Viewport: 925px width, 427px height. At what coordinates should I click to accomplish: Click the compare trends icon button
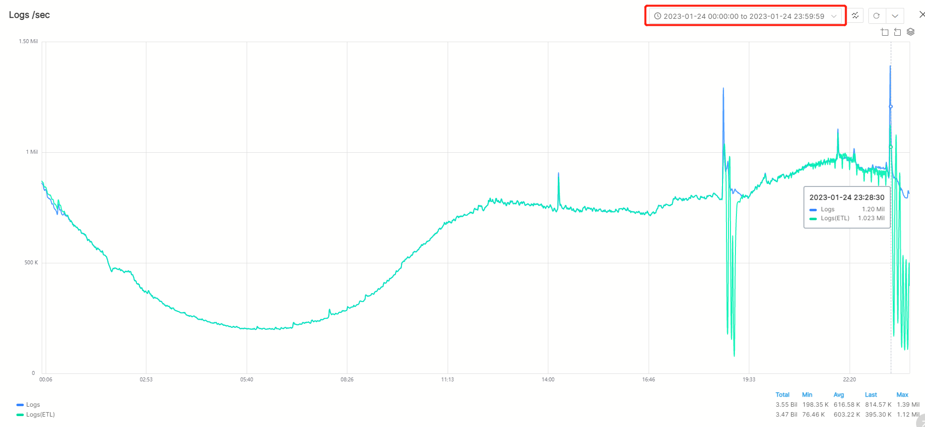(x=855, y=16)
